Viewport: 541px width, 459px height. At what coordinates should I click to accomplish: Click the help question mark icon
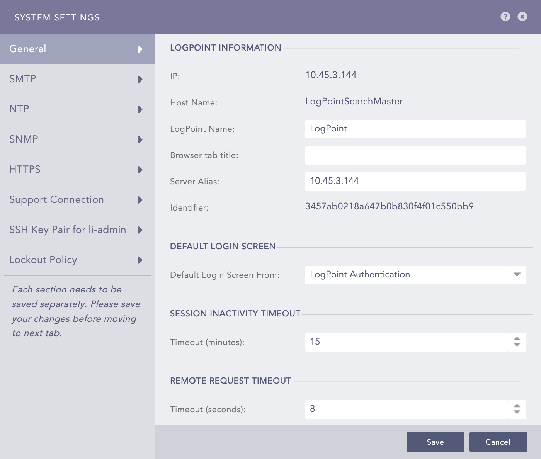(505, 17)
